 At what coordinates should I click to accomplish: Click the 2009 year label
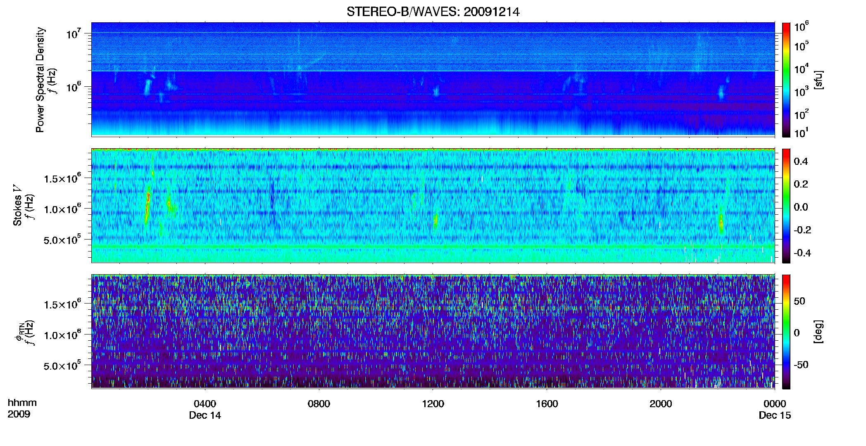(x=19, y=414)
